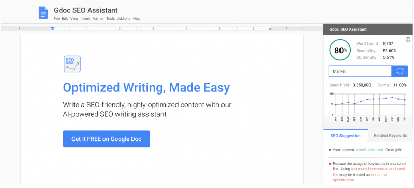
Task: Click the OCT data point on chart
Action: (392, 97)
